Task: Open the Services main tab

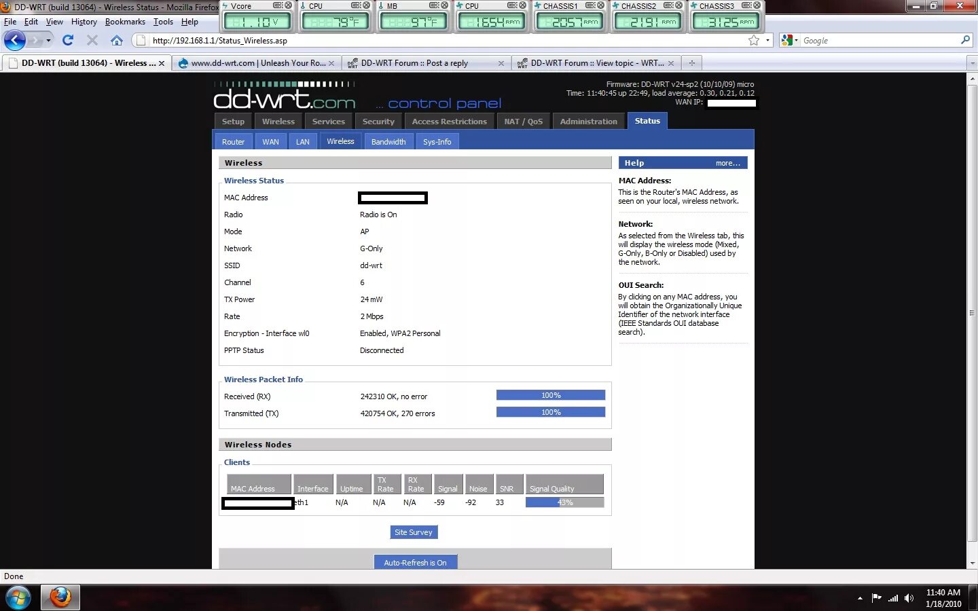Action: (329, 122)
